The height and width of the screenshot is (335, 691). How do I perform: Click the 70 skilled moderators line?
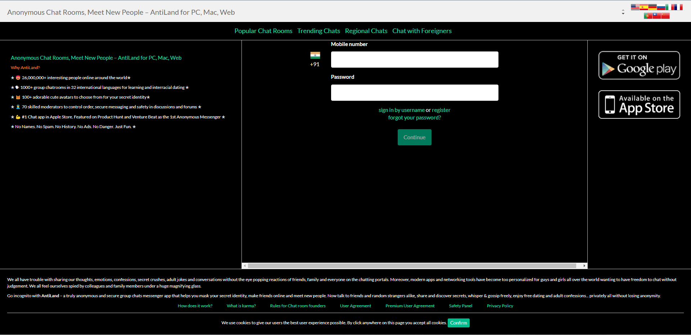click(x=106, y=107)
